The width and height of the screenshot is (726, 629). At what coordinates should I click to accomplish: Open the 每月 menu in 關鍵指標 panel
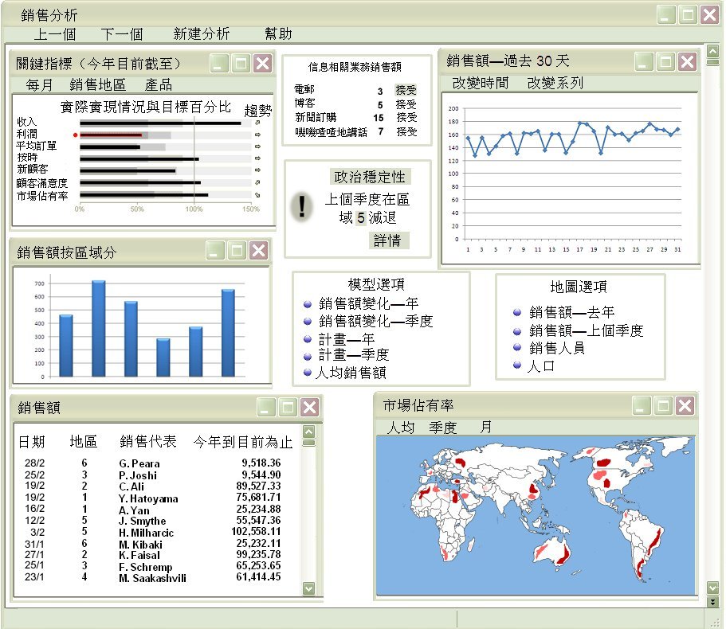39,85
